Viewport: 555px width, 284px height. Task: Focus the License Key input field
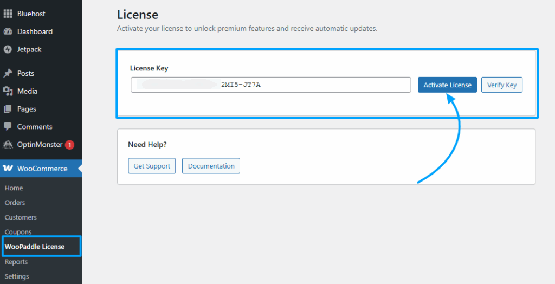pos(271,85)
